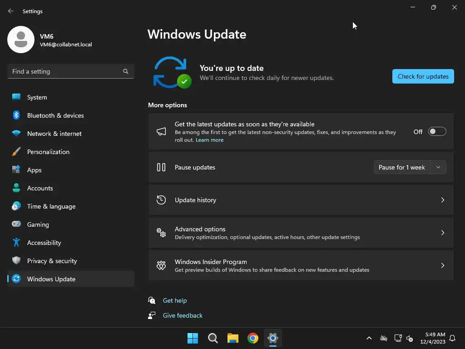Go to Bluetooth & devices
This screenshot has height=349, width=465.
coord(71,115)
